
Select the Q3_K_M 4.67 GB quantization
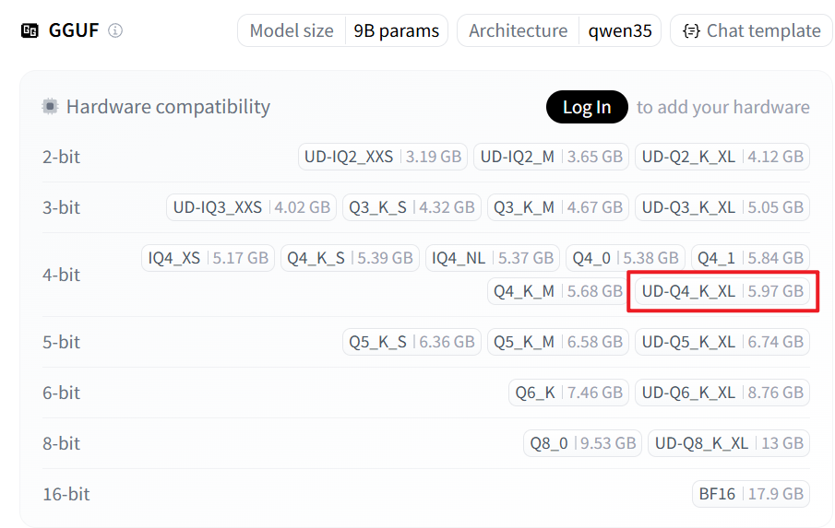click(557, 207)
